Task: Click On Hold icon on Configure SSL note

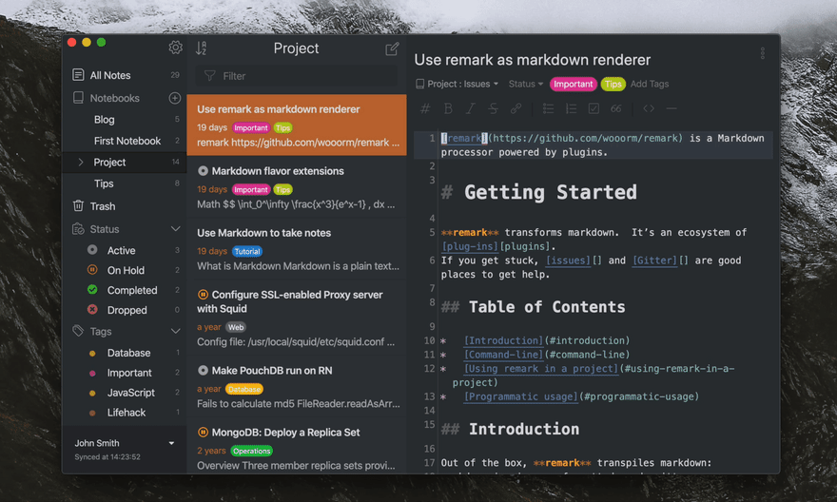Action: [x=203, y=295]
